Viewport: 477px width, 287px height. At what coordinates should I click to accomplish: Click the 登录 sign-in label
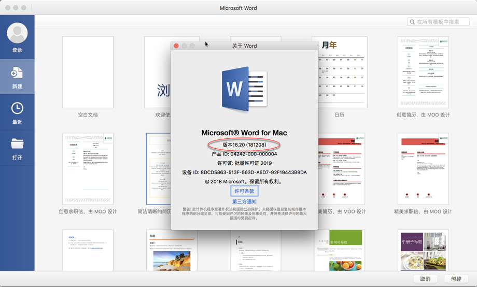(17, 50)
